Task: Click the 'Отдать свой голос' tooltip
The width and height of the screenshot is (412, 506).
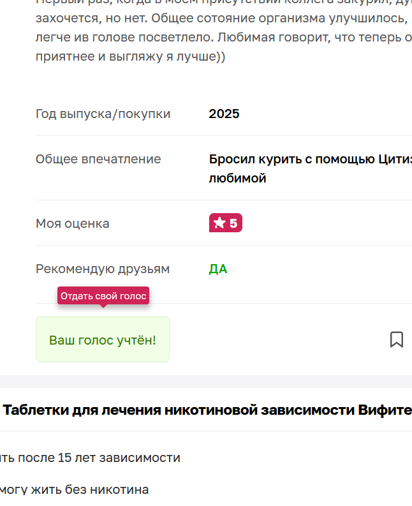Action: coord(103,296)
